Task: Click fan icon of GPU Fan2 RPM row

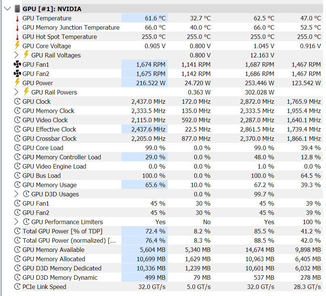Action: 17,74
